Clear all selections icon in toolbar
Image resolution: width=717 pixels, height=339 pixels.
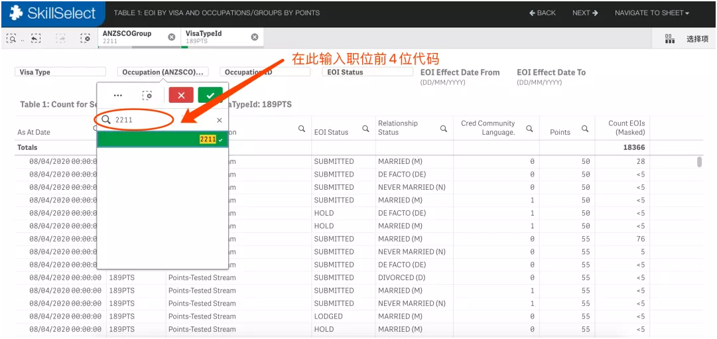coord(86,39)
